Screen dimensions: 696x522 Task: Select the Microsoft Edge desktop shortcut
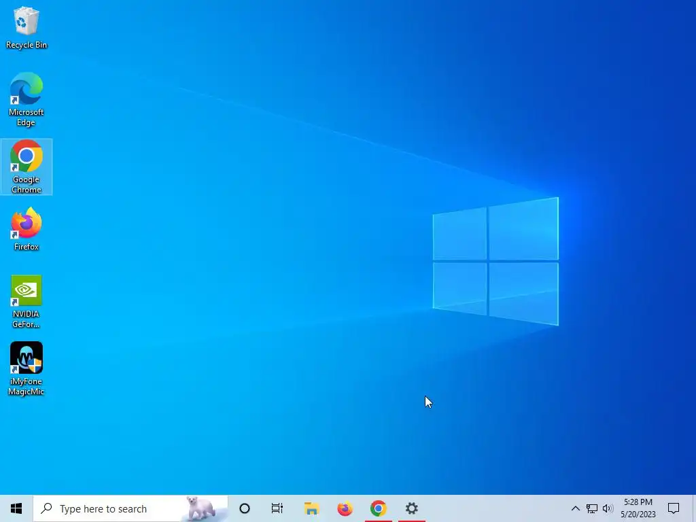tap(27, 100)
